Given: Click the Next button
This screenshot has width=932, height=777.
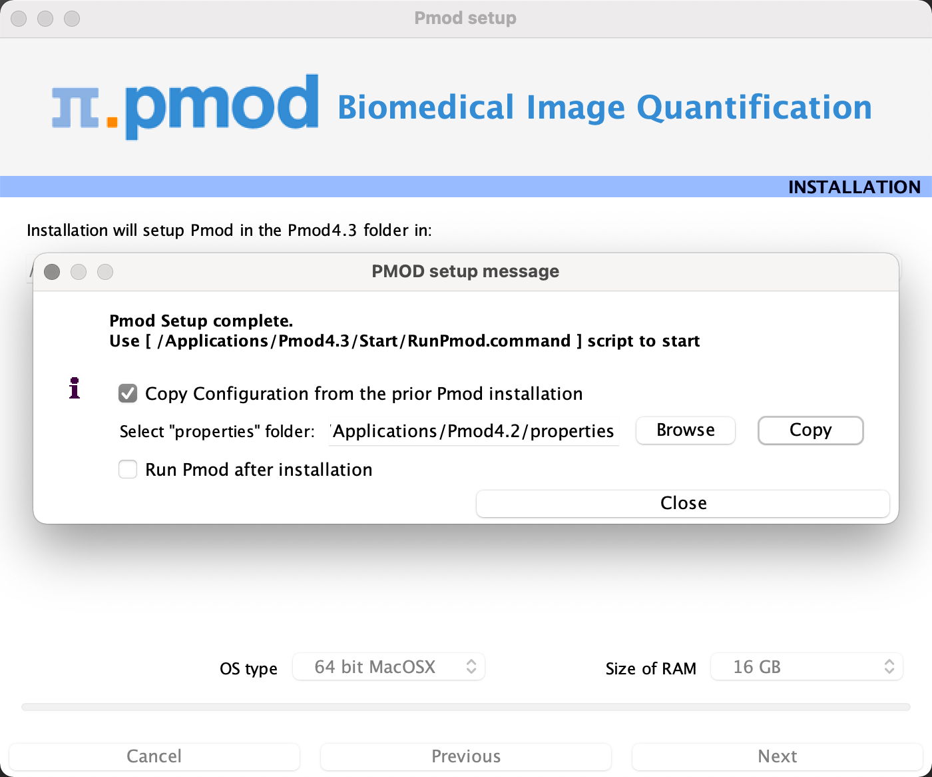Looking at the screenshot, I should (x=778, y=756).
